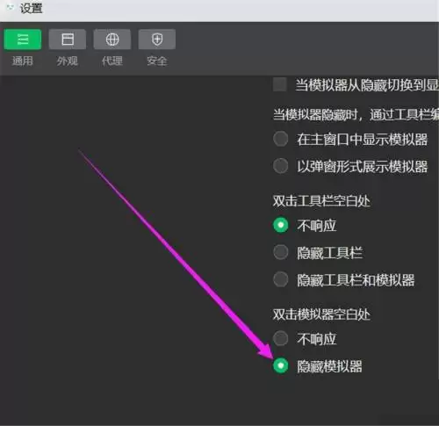Open the 外观 window-layout icon

click(68, 40)
